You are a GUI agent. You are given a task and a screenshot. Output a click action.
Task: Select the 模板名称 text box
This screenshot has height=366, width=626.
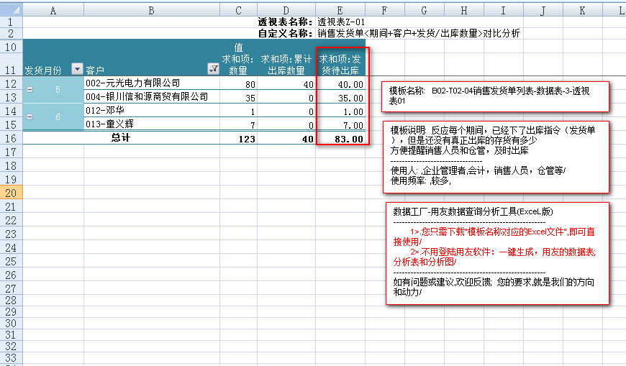tap(494, 96)
